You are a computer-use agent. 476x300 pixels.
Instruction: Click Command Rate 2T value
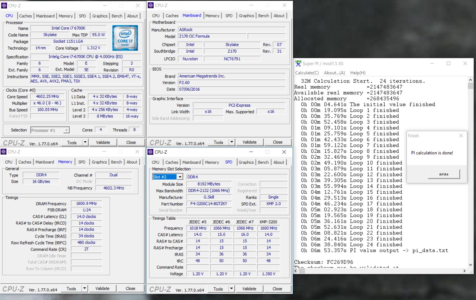(86, 249)
